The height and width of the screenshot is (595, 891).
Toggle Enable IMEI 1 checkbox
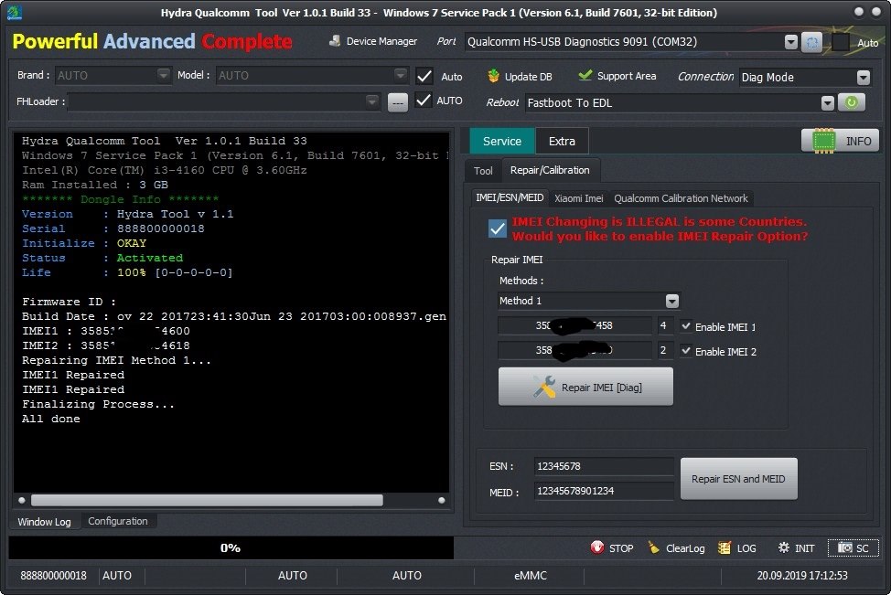(686, 326)
